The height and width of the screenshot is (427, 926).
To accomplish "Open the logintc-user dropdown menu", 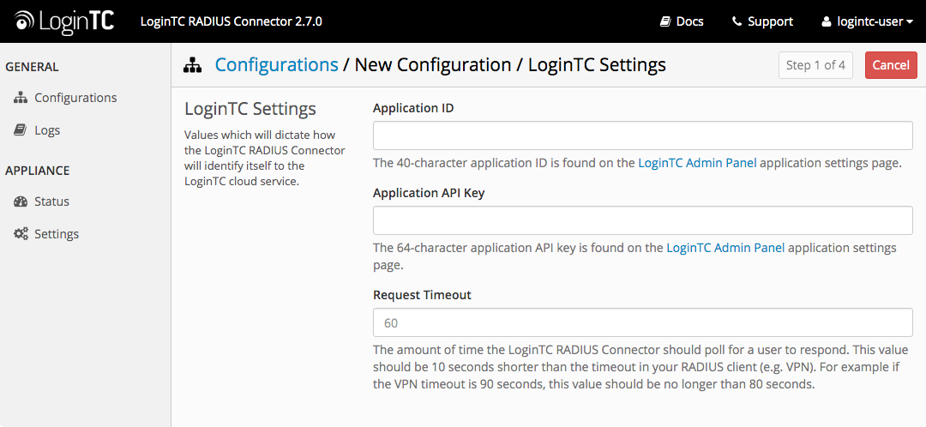I will [x=868, y=21].
